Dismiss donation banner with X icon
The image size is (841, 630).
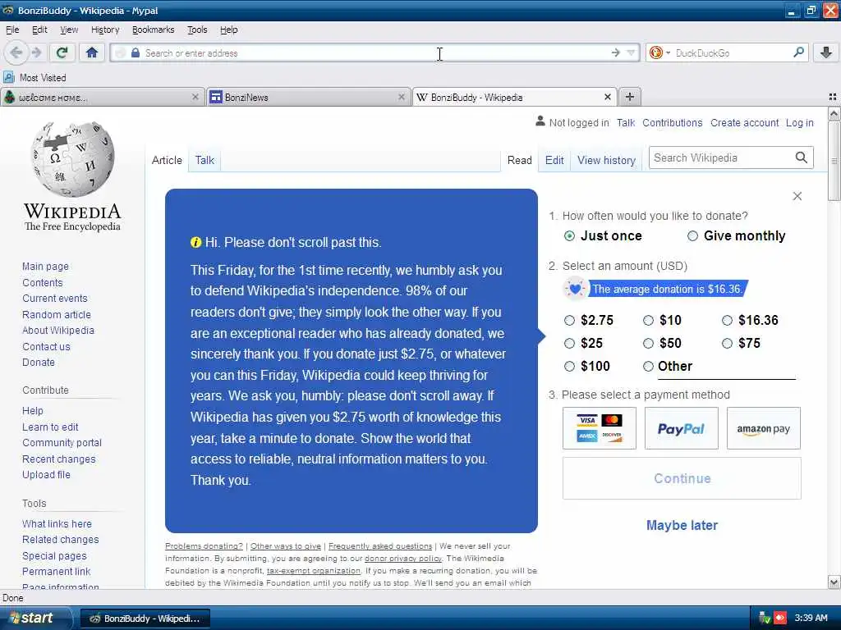(797, 196)
